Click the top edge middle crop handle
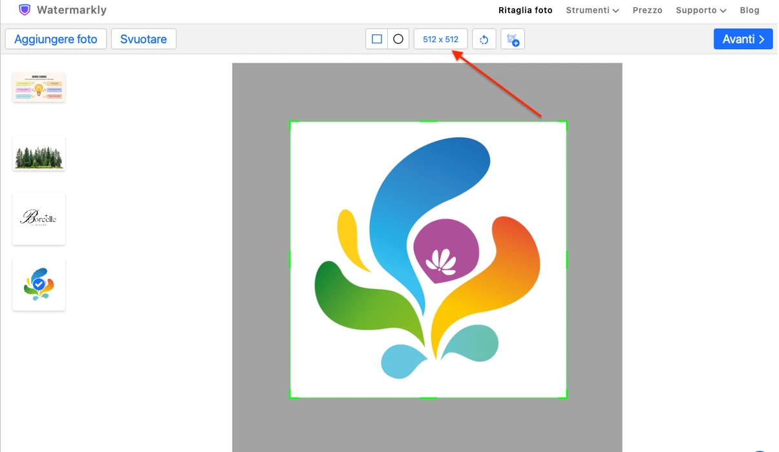779x452 pixels. [429, 121]
